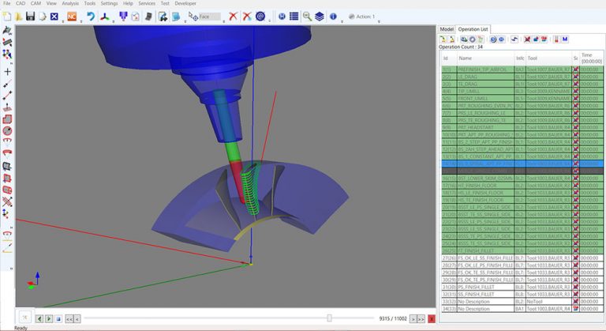Click the blue undo arrow icon
606x331 pixels.
coord(91,17)
